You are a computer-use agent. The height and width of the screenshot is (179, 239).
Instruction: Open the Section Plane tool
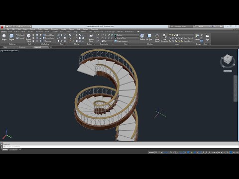click(x=91, y=38)
